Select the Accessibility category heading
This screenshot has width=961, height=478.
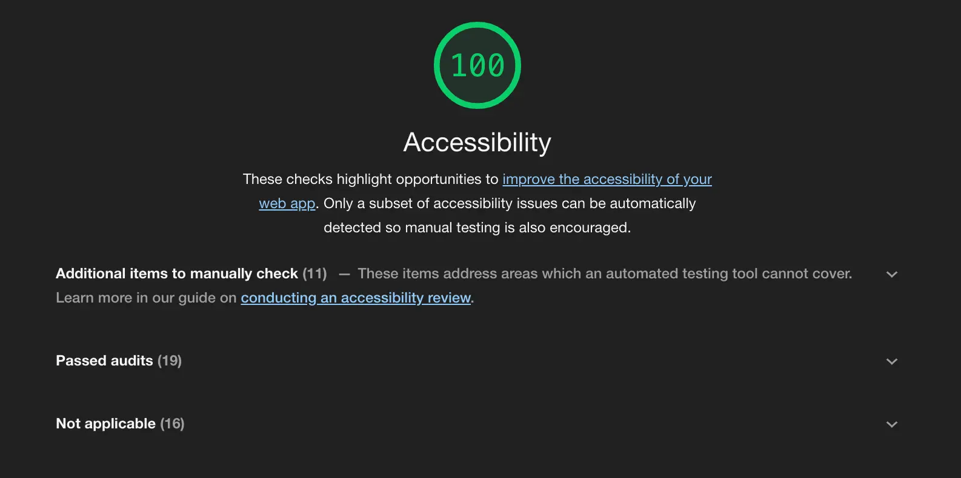pyautogui.click(x=477, y=143)
